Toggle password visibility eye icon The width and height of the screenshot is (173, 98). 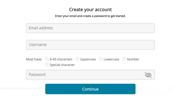[148, 75]
